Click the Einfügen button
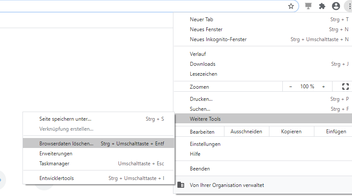 336,132
